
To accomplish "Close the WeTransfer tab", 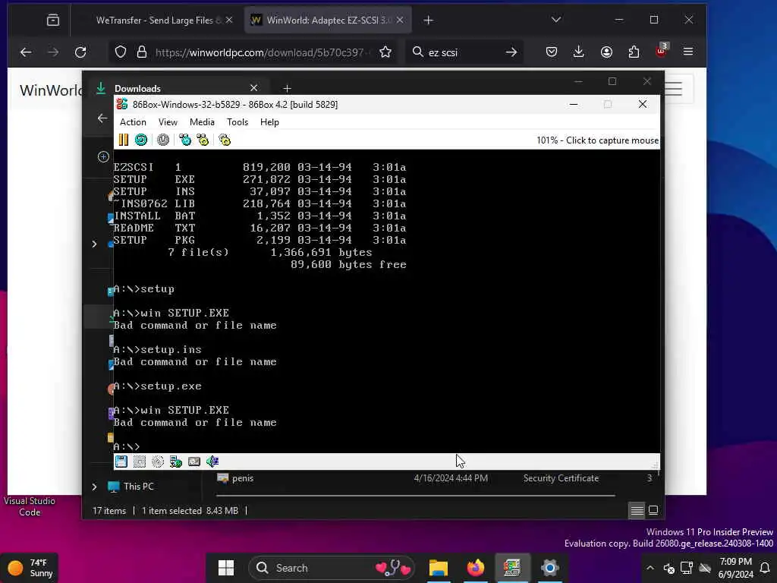I will (x=229, y=20).
